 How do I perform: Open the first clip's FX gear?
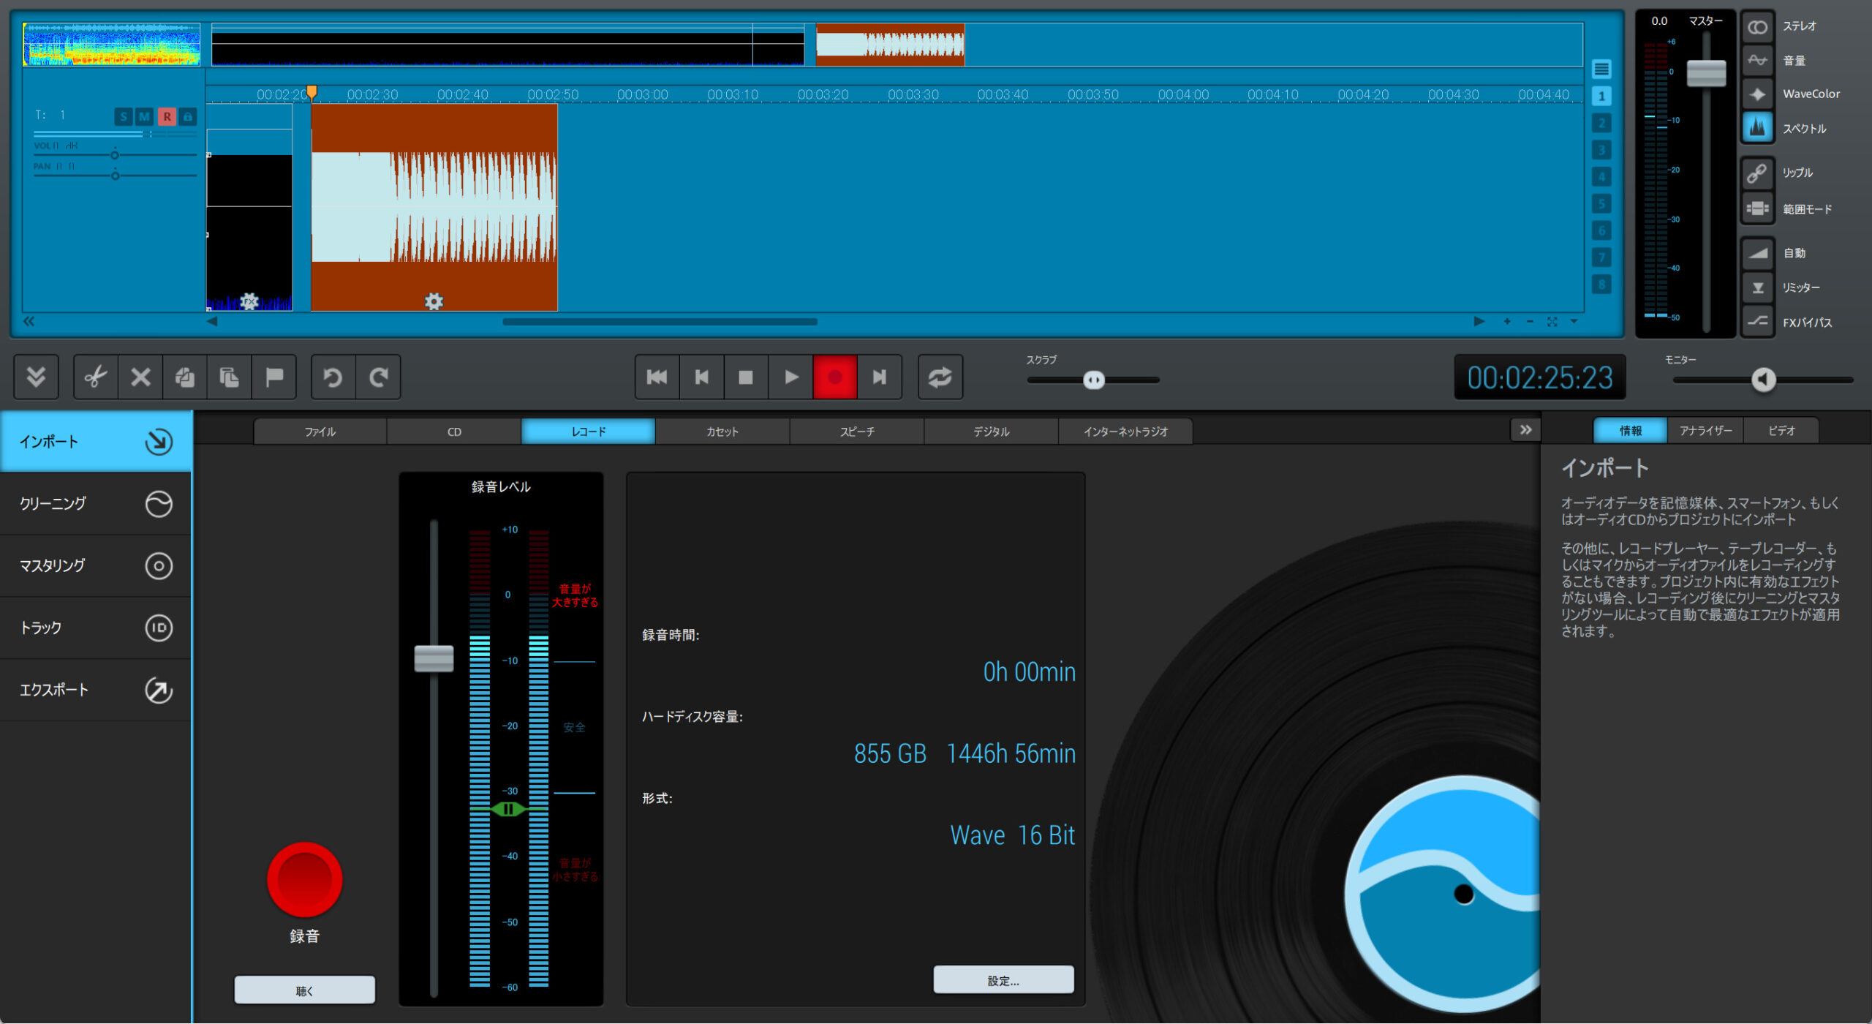point(249,301)
